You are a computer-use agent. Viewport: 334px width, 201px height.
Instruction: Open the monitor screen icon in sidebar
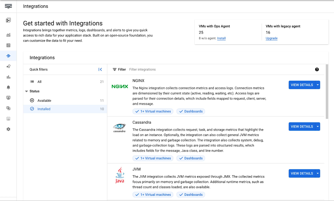[x=8, y=98]
